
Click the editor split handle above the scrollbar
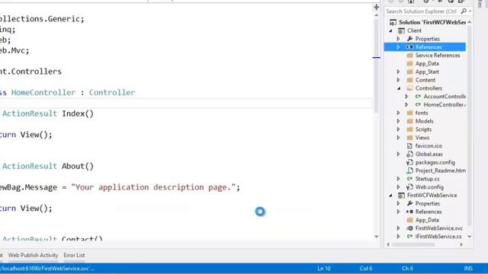(376, 7)
